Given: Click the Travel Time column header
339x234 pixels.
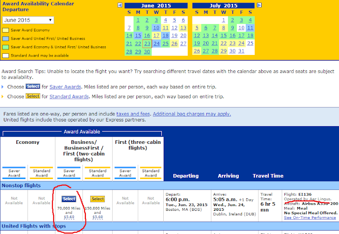Looking at the screenshot, I should [x=268, y=176].
